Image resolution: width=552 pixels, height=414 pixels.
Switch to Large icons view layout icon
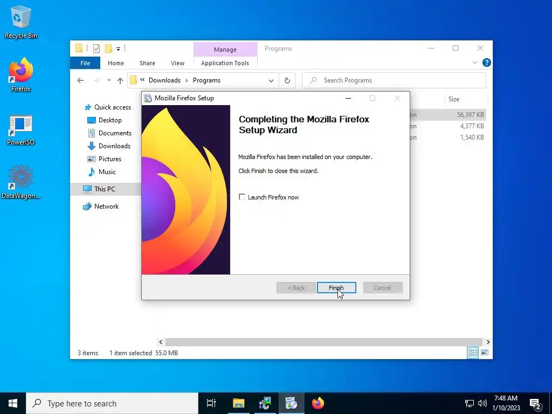pyautogui.click(x=485, y=353)
